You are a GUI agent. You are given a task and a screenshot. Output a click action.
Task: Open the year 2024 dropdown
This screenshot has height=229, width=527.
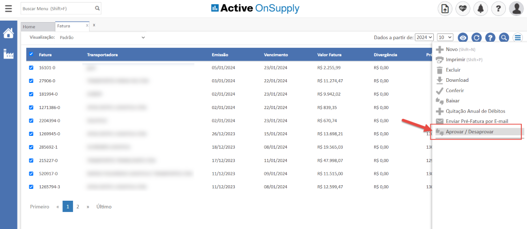[x=425, y=38]
